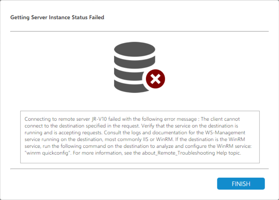Click inside the error message text box
The width and height of the screenshot is (279, 200).
(140, 137)
